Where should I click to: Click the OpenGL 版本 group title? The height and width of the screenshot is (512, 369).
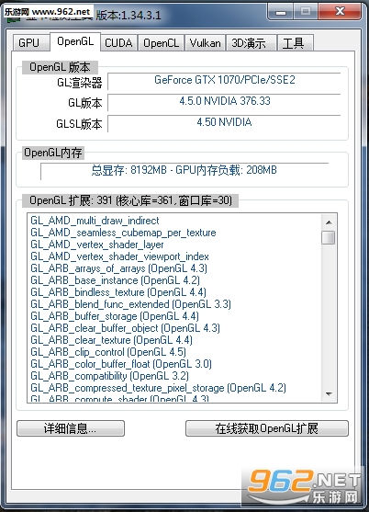60,67
